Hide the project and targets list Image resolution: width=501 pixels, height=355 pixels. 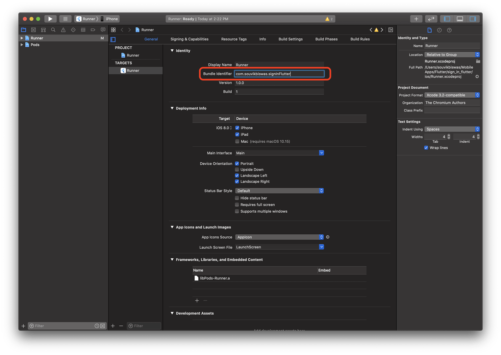coord(113,39)
